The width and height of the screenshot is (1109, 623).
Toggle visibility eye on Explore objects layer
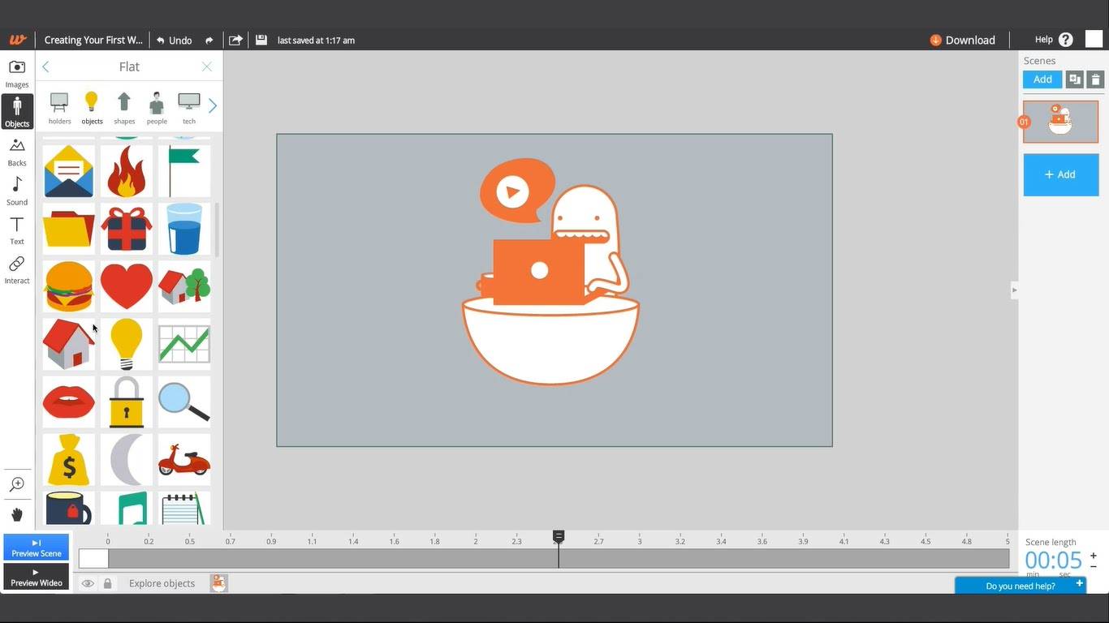[88, 583]
